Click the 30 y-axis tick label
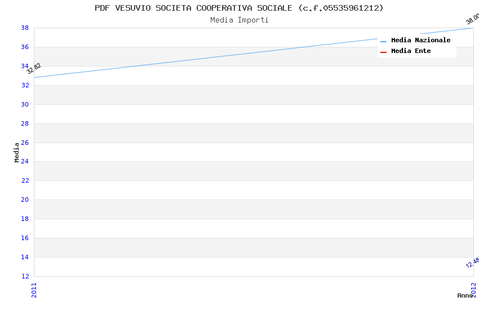Viewport: 479px width, 310px height. click(25, 104)
